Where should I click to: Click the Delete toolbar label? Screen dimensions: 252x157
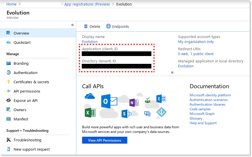point(95,26)
